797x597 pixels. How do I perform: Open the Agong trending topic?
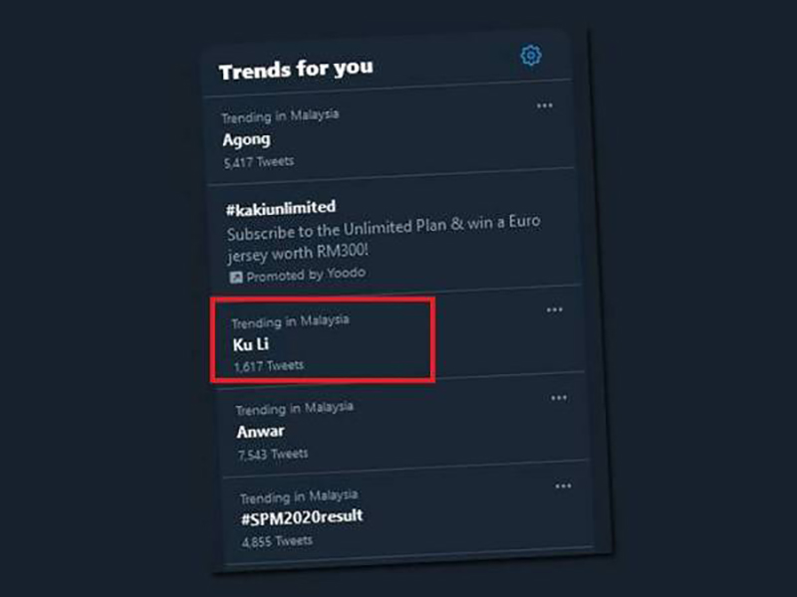point(246,138)
